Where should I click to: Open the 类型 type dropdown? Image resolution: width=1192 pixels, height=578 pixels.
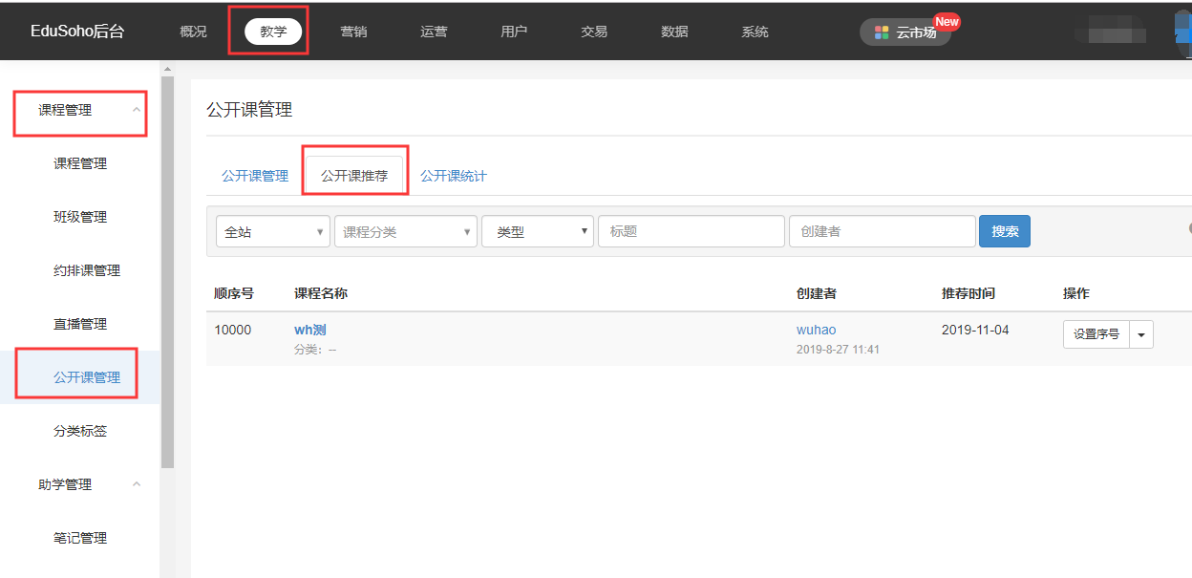538,231
